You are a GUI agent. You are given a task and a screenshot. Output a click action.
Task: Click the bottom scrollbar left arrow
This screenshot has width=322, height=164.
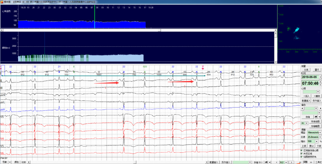tap(29, 162)
